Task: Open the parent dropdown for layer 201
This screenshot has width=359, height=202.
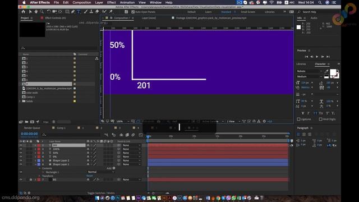Action: tap(131, 145)
